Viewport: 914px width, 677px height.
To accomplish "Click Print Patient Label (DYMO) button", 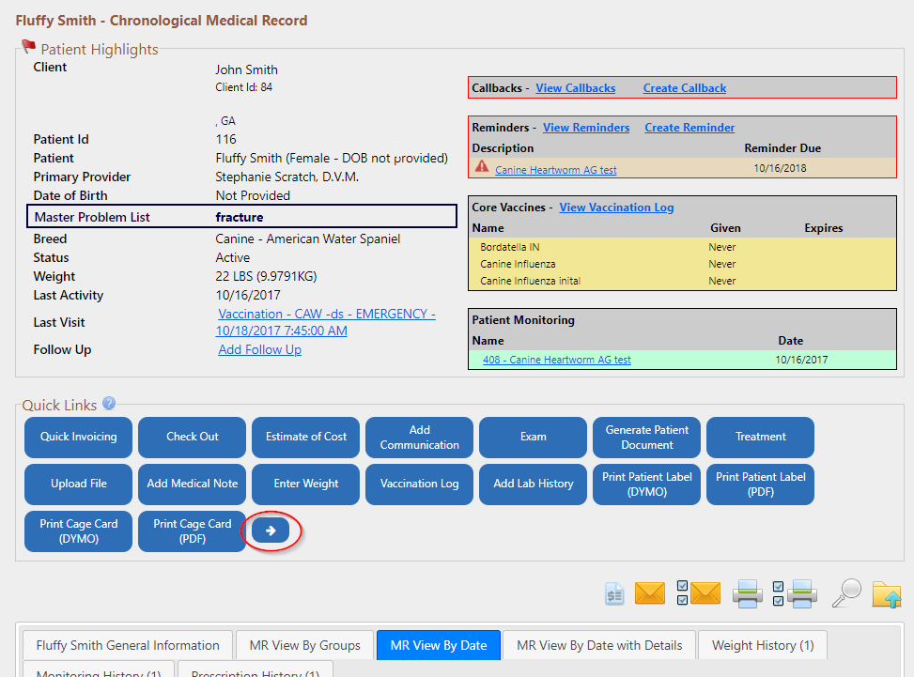I will [646, 485].
